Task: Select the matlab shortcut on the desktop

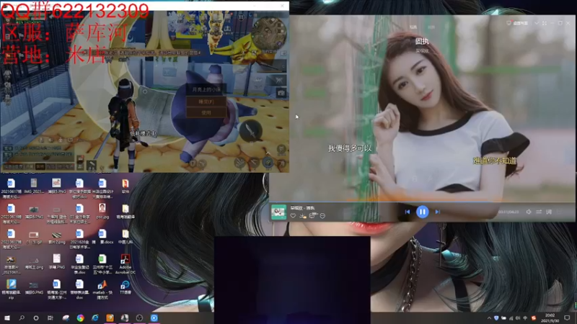Action: [102, 290]
